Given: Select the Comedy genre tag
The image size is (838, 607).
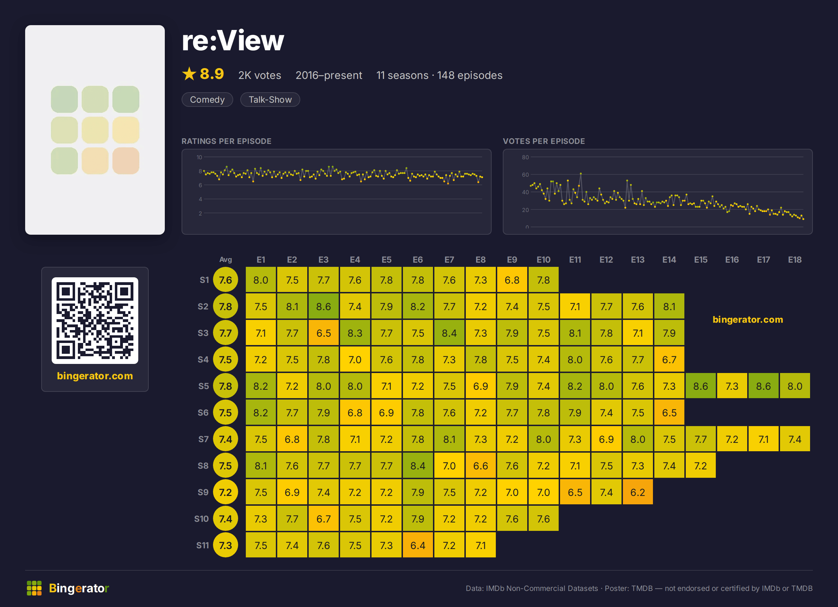Looking at the screenshot, I should pos(207,100).
